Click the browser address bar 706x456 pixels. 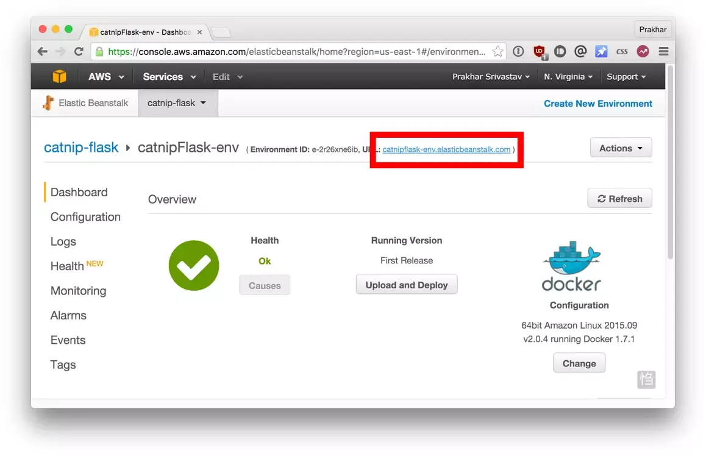[297, 51]
